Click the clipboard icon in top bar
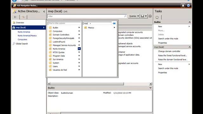The height and width of the screenshot is (114, 203). (183, 5)
